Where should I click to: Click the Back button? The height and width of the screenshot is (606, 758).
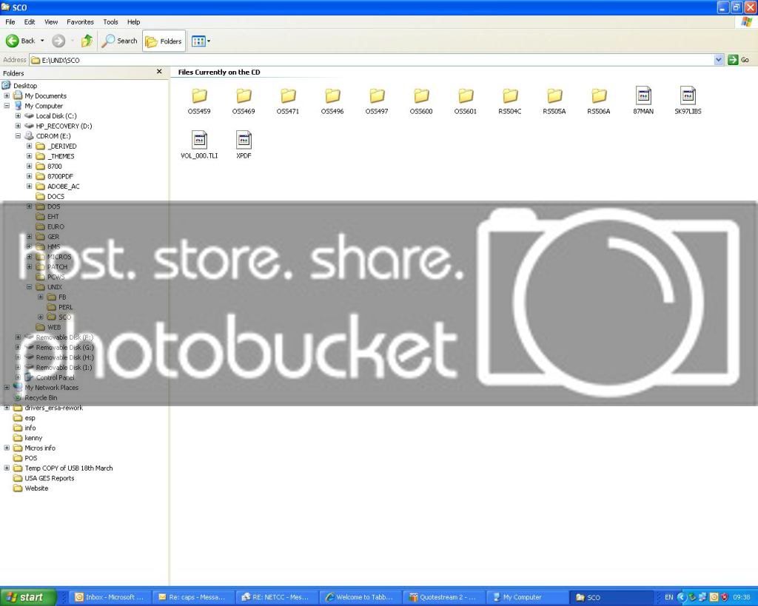click(x=21, y=41)
